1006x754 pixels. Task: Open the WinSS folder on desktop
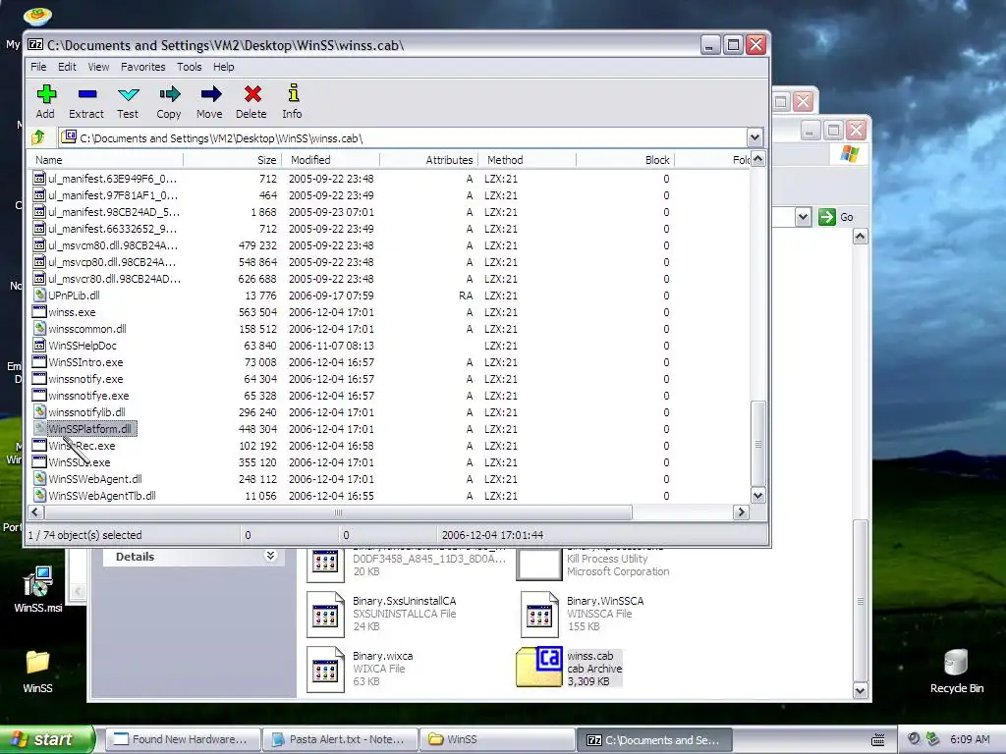37,663
